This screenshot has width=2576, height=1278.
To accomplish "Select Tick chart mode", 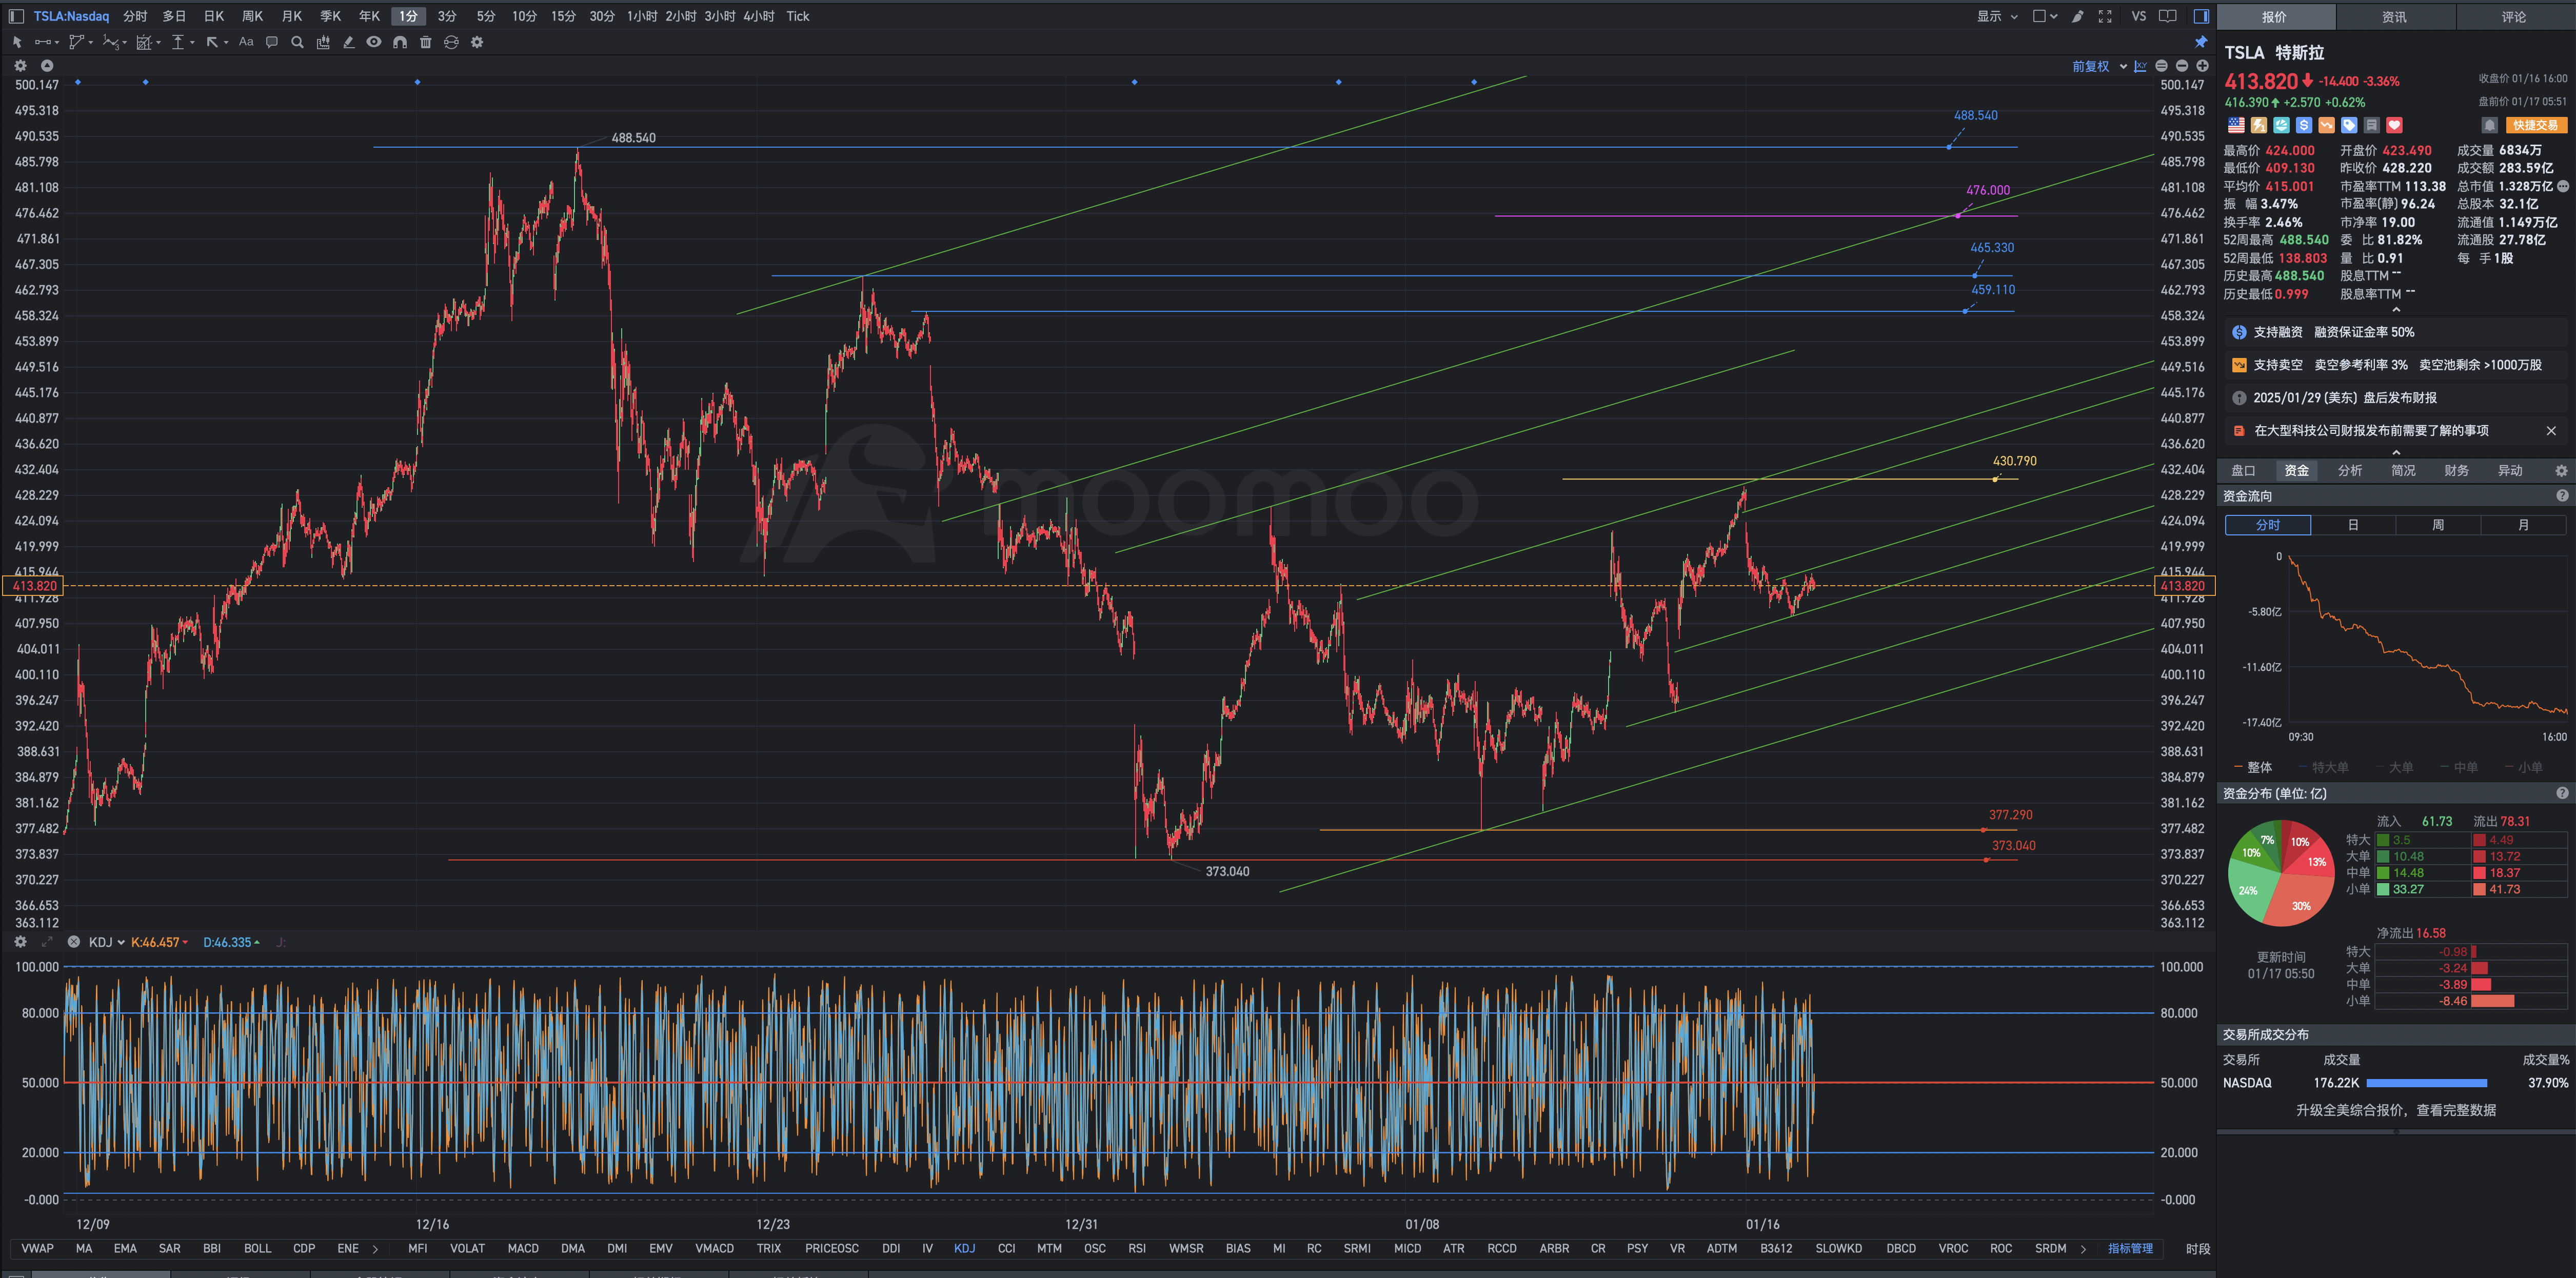I will 797,16.
